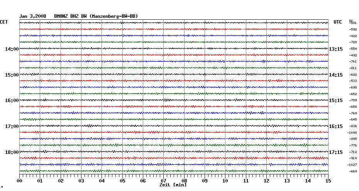
Task: Click the '05' minute tick label
Action: click(x=122, y=181)
